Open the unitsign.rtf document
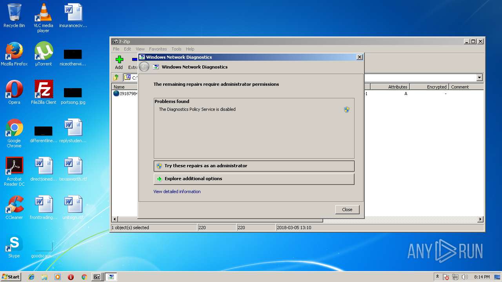The image size is (502, 282). (x=73, y=208)
